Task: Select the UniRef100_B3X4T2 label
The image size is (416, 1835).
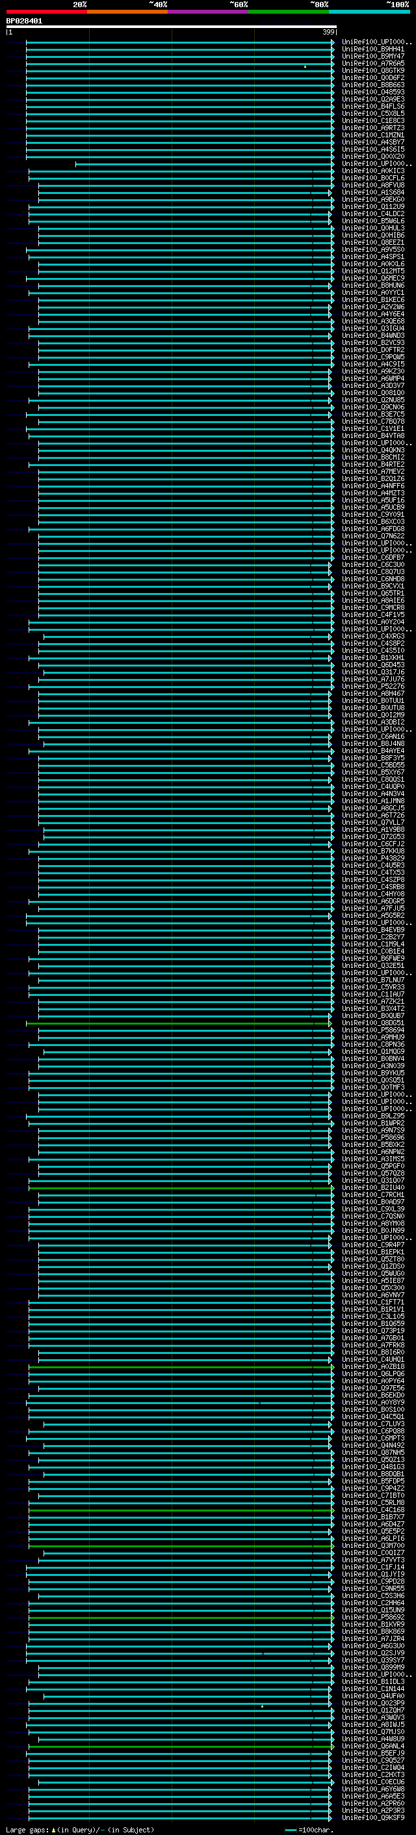Action: click(x=373, y=1009)
